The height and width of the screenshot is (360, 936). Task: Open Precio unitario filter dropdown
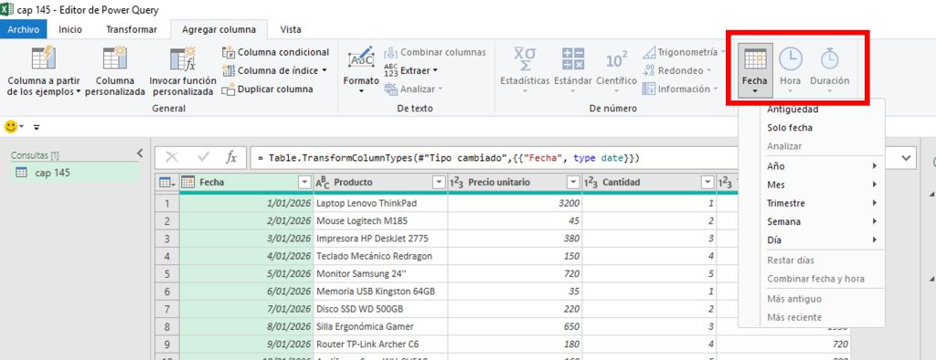point(574,182)
